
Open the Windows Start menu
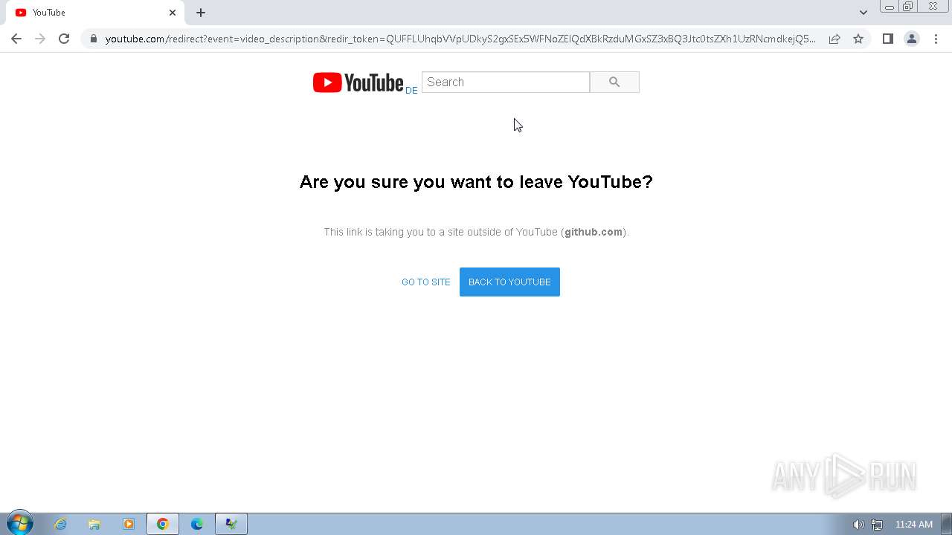pos(19,524)
